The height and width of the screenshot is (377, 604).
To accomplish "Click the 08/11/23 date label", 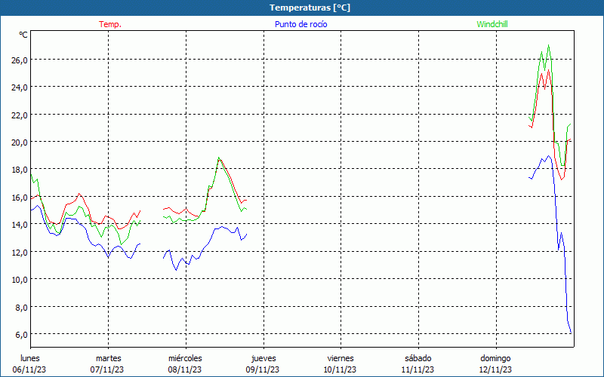I will (x=185, y=369).
